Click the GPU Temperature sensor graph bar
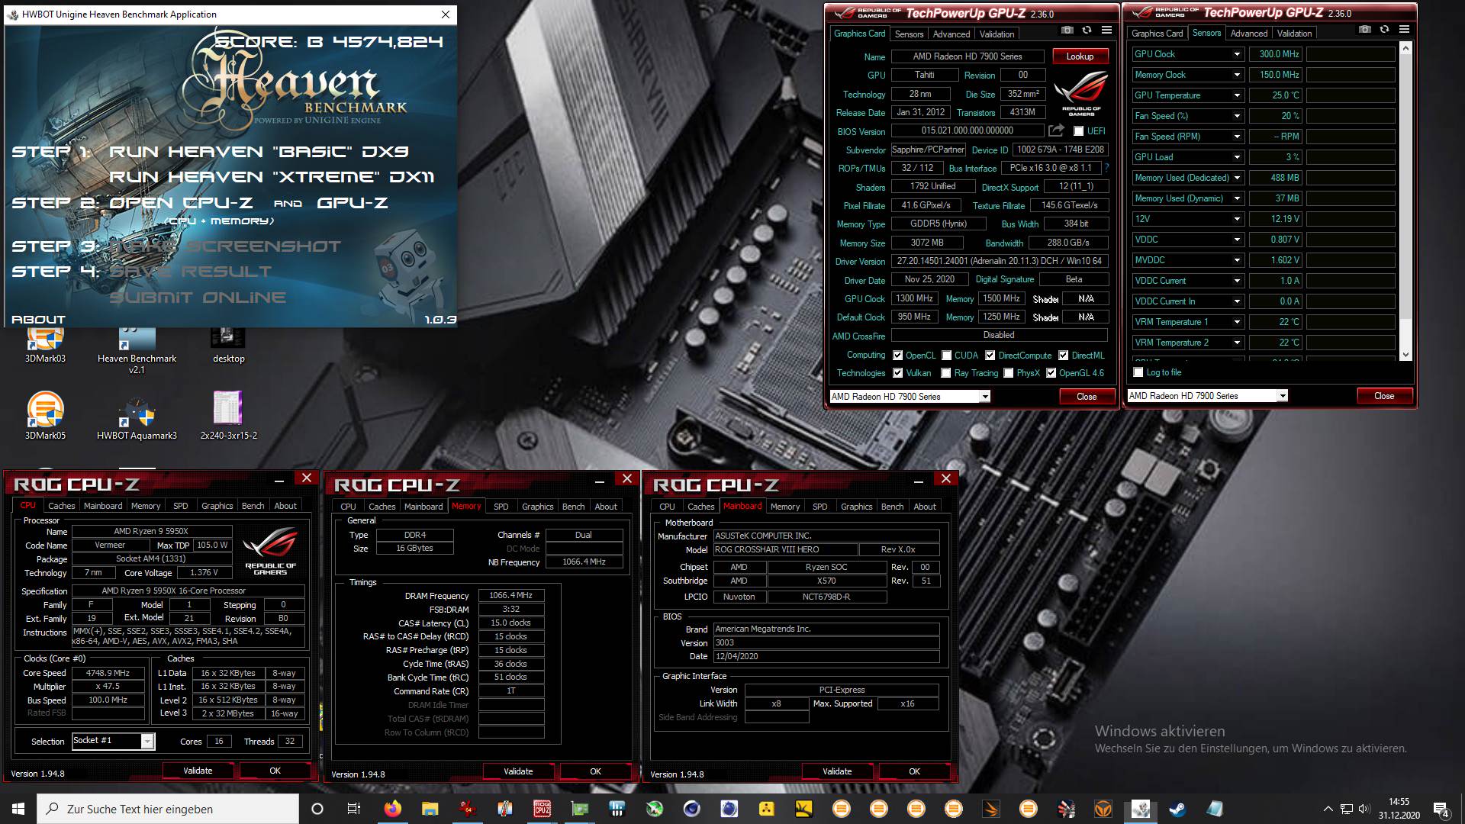 click(x=1351, y=95)
